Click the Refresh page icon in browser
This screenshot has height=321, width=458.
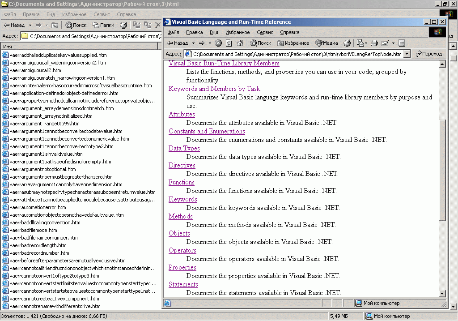[x=229, y=43]
